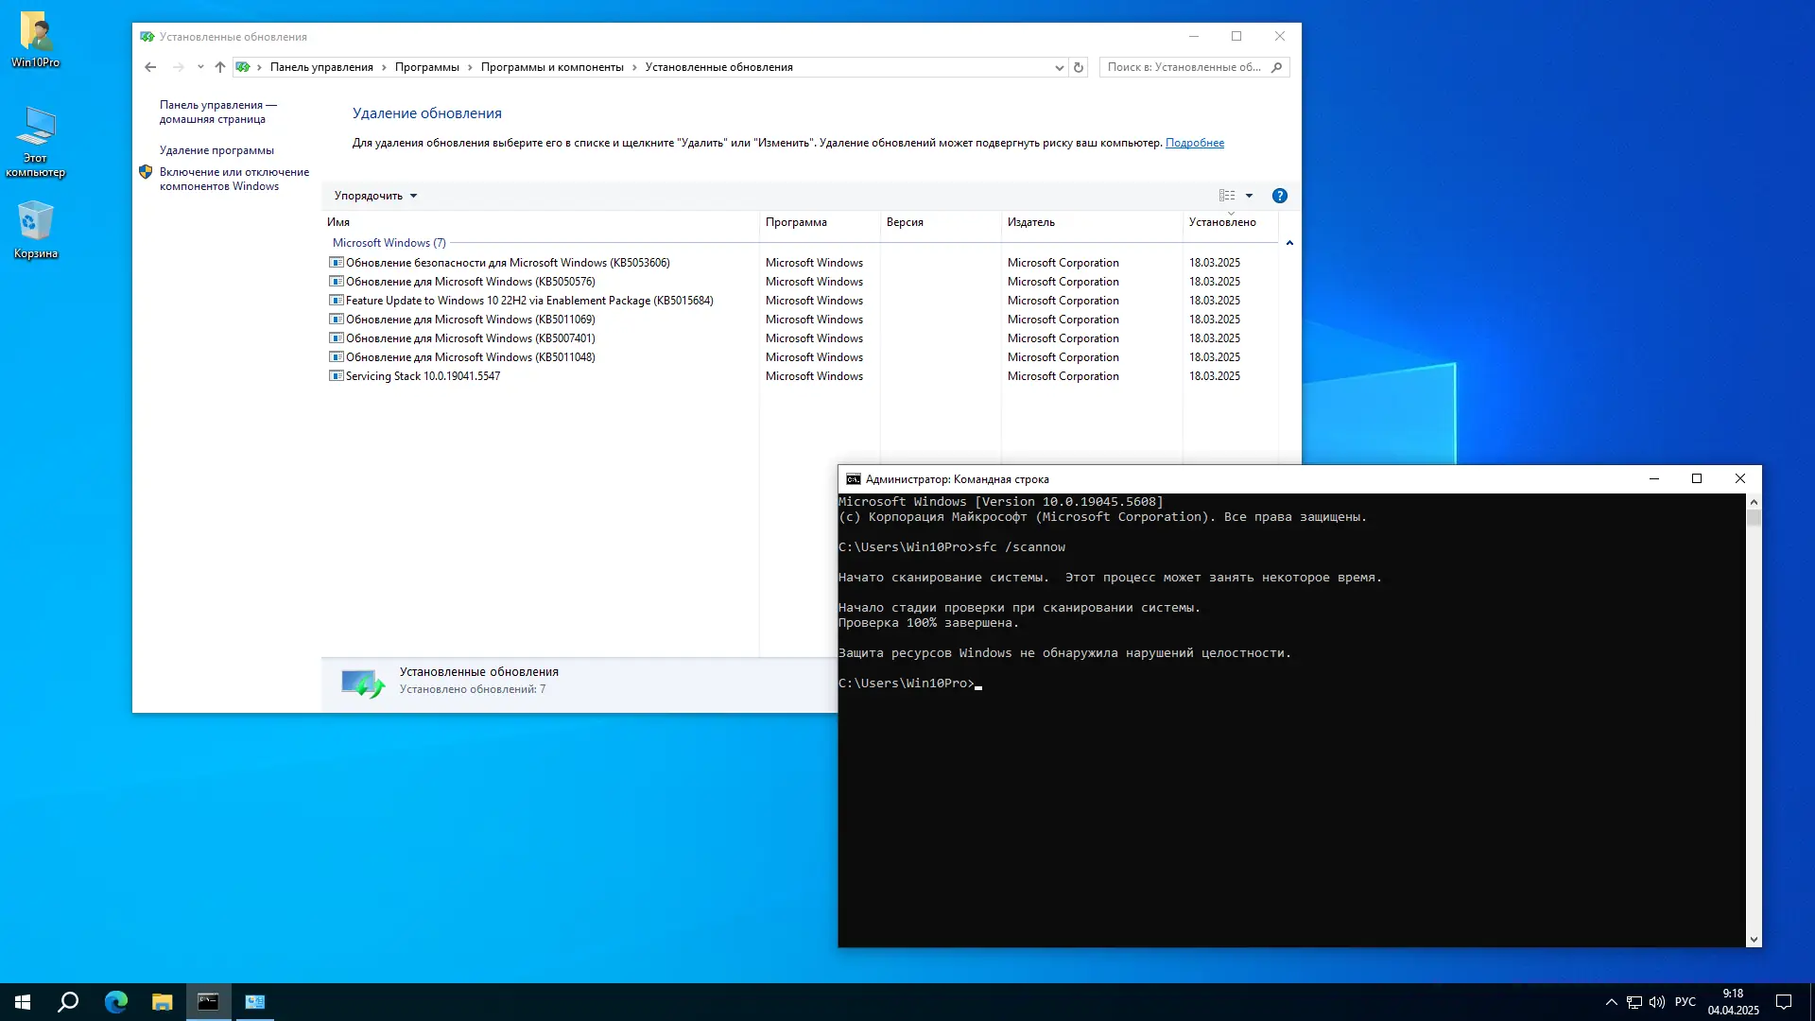
Task: Open File Explorer on taskbar
Action: (x=162, y=1002)
